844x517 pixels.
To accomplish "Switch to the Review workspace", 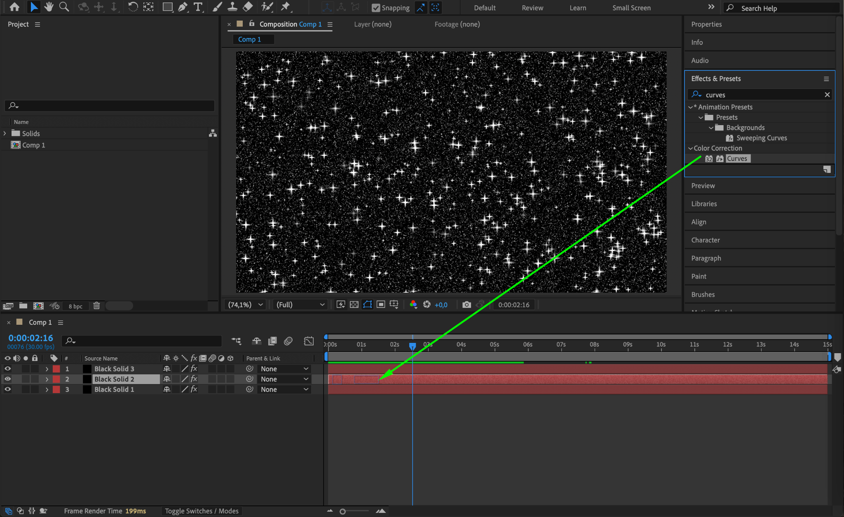I will (532, 8).
